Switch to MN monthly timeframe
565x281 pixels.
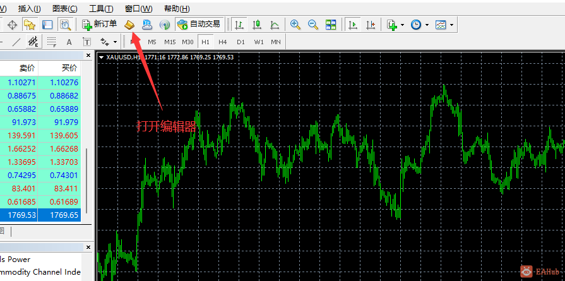click(276, 42)
